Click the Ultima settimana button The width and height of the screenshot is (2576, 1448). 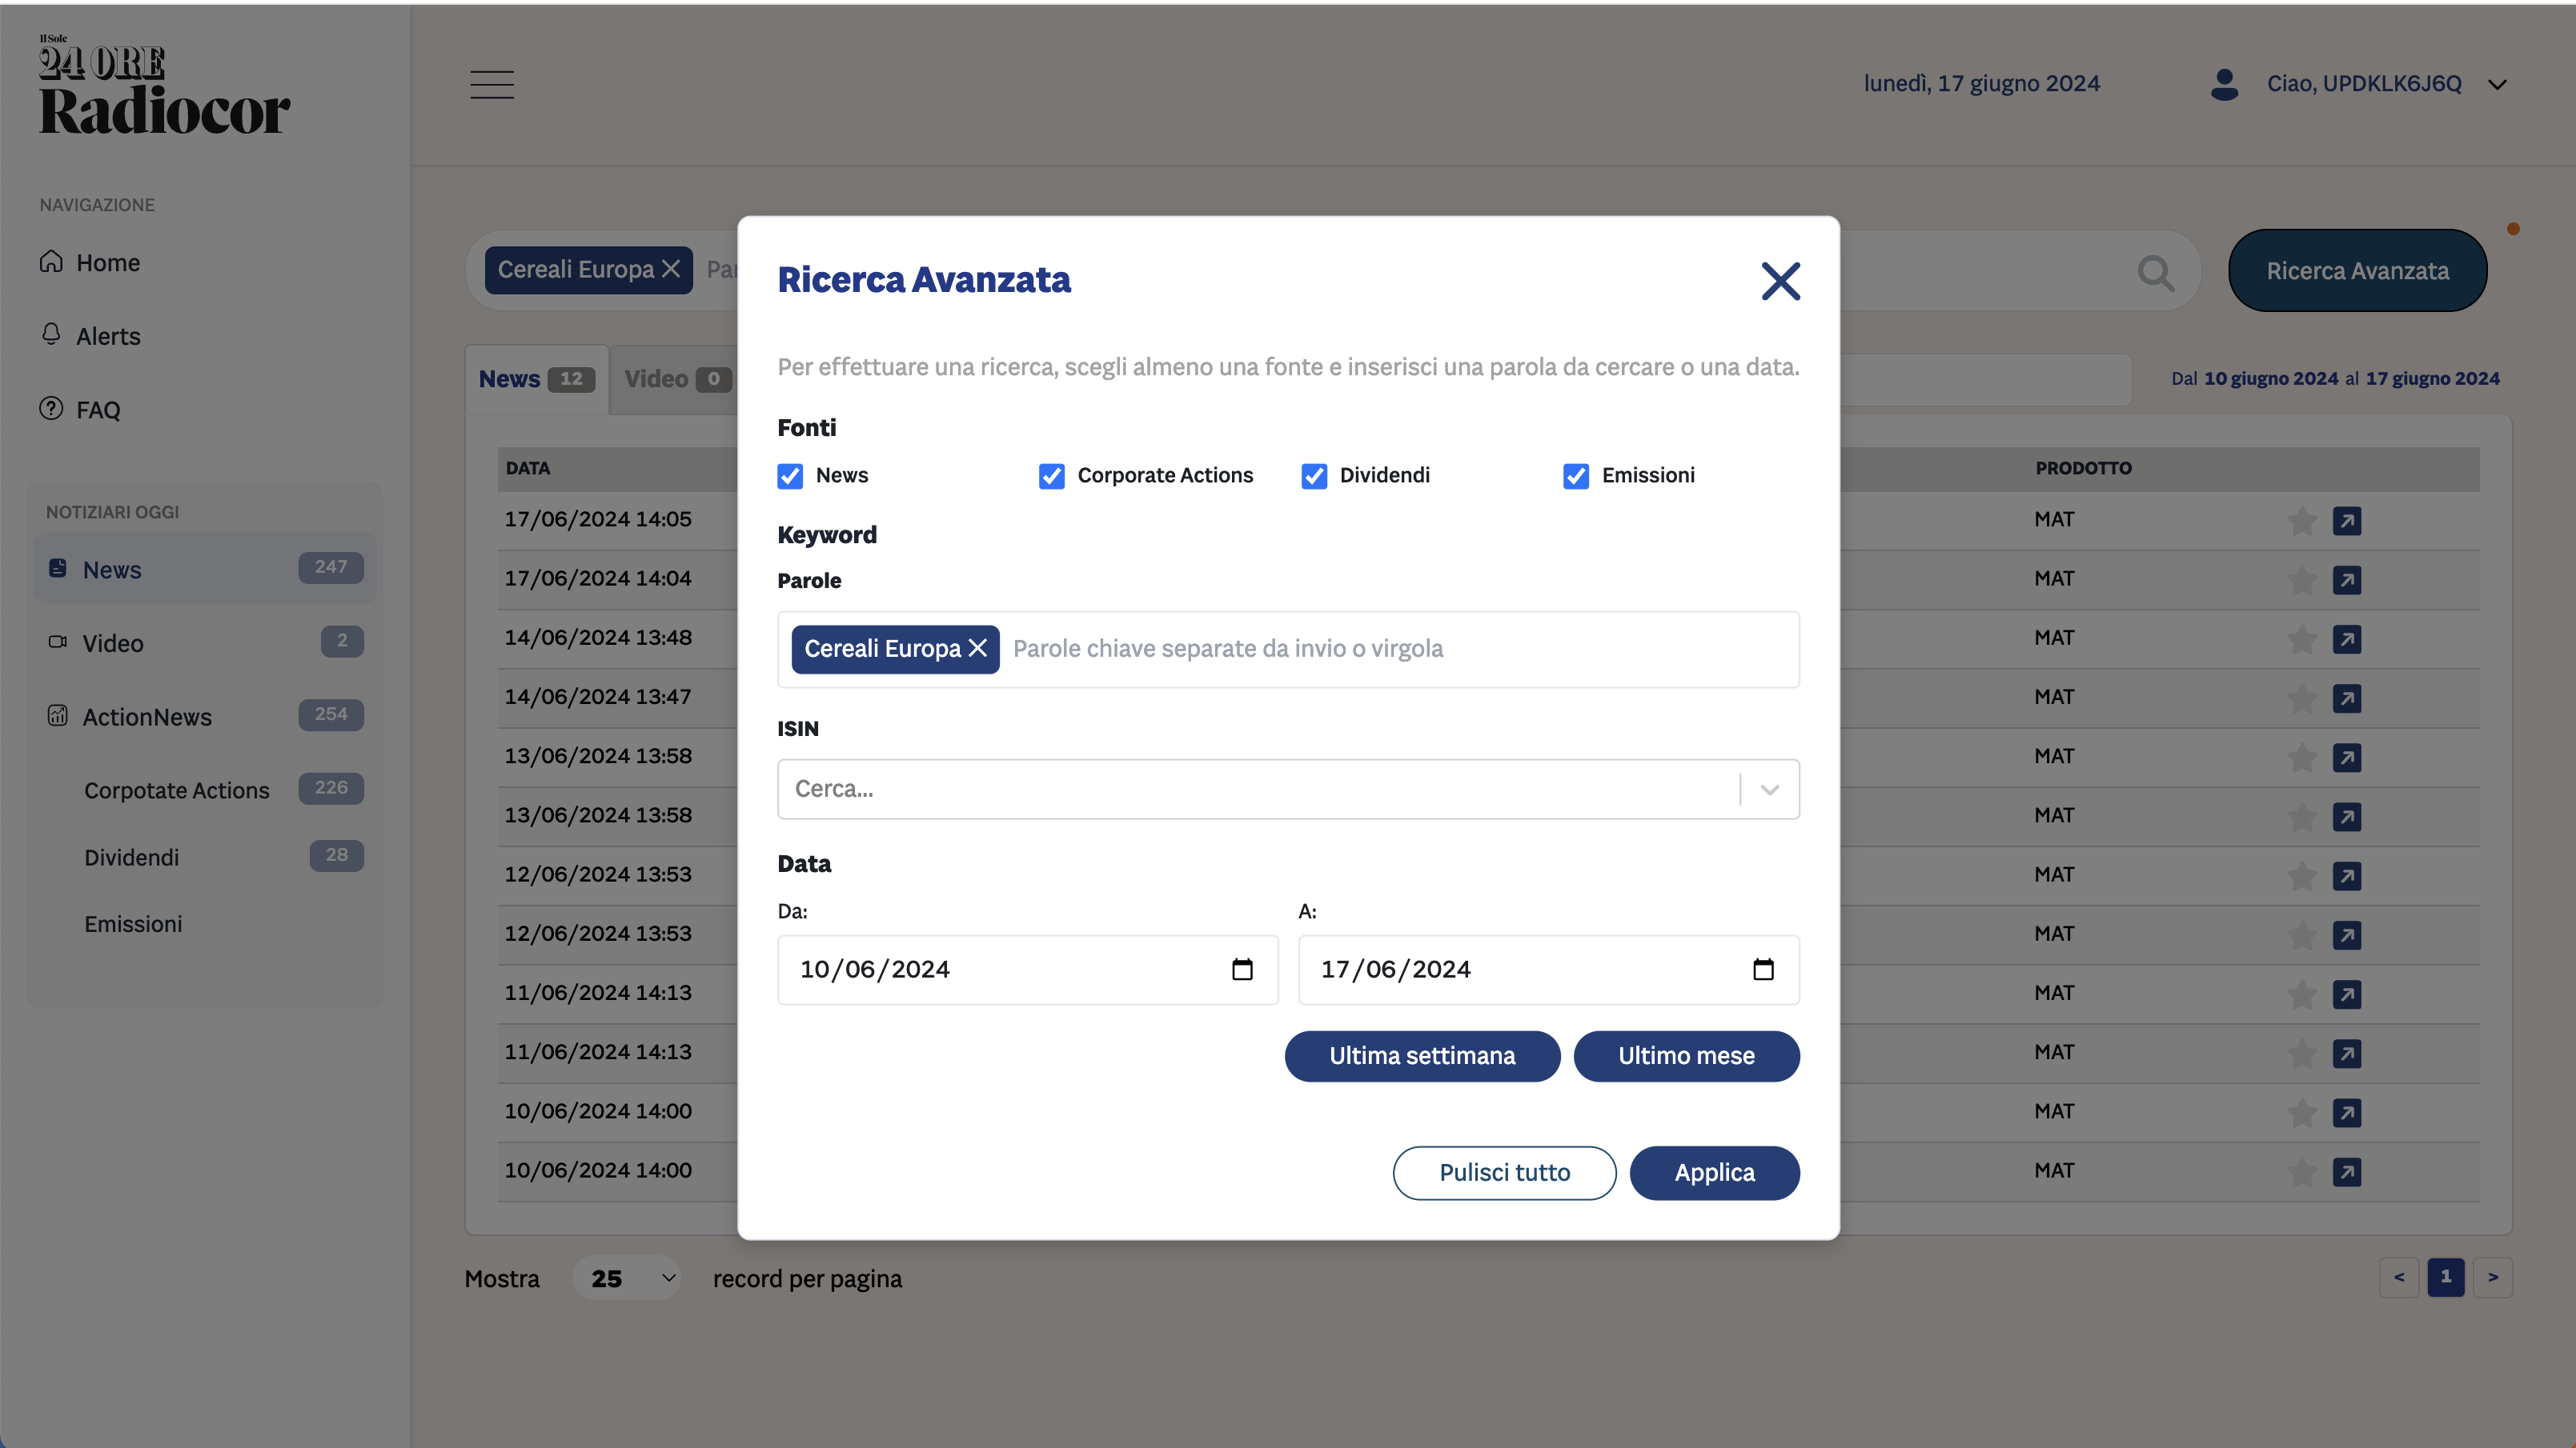tap(1421, 1056)
